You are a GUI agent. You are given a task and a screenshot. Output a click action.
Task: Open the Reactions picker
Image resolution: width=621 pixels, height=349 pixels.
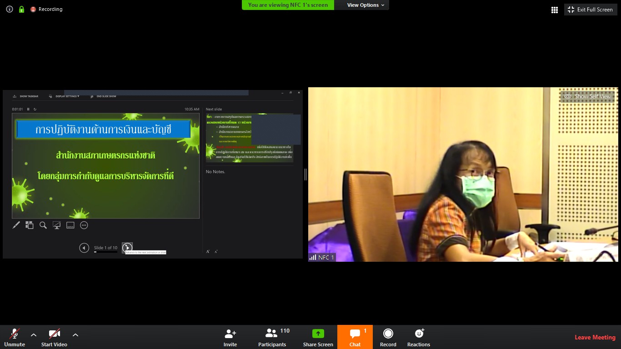pos(419,334)
